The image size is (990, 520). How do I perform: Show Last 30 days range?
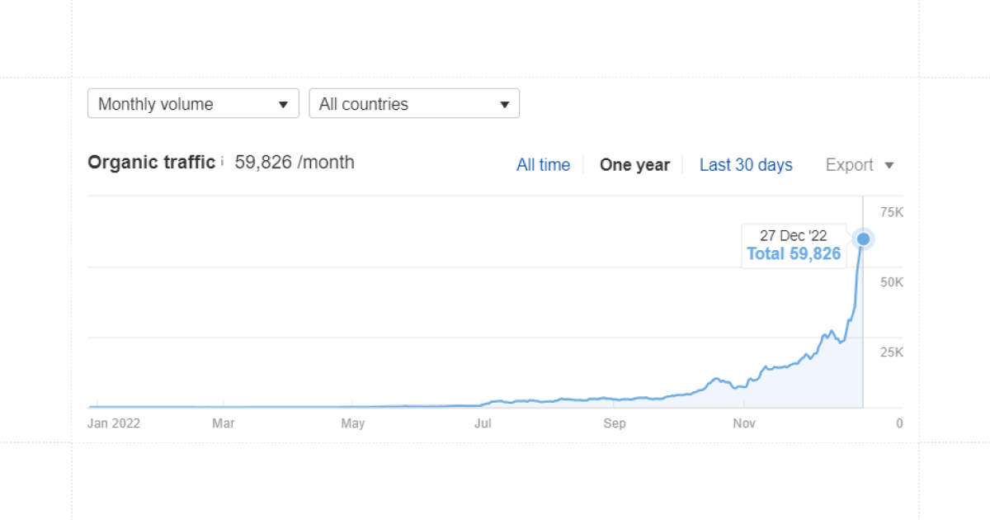point(746,165)
